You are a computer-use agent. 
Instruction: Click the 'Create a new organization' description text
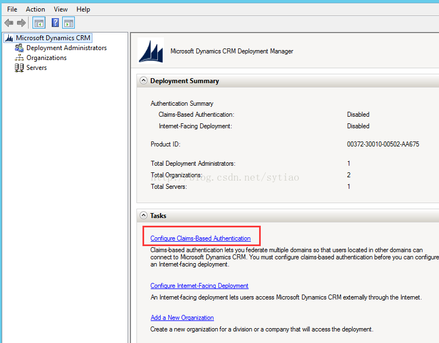click(262, 329)
